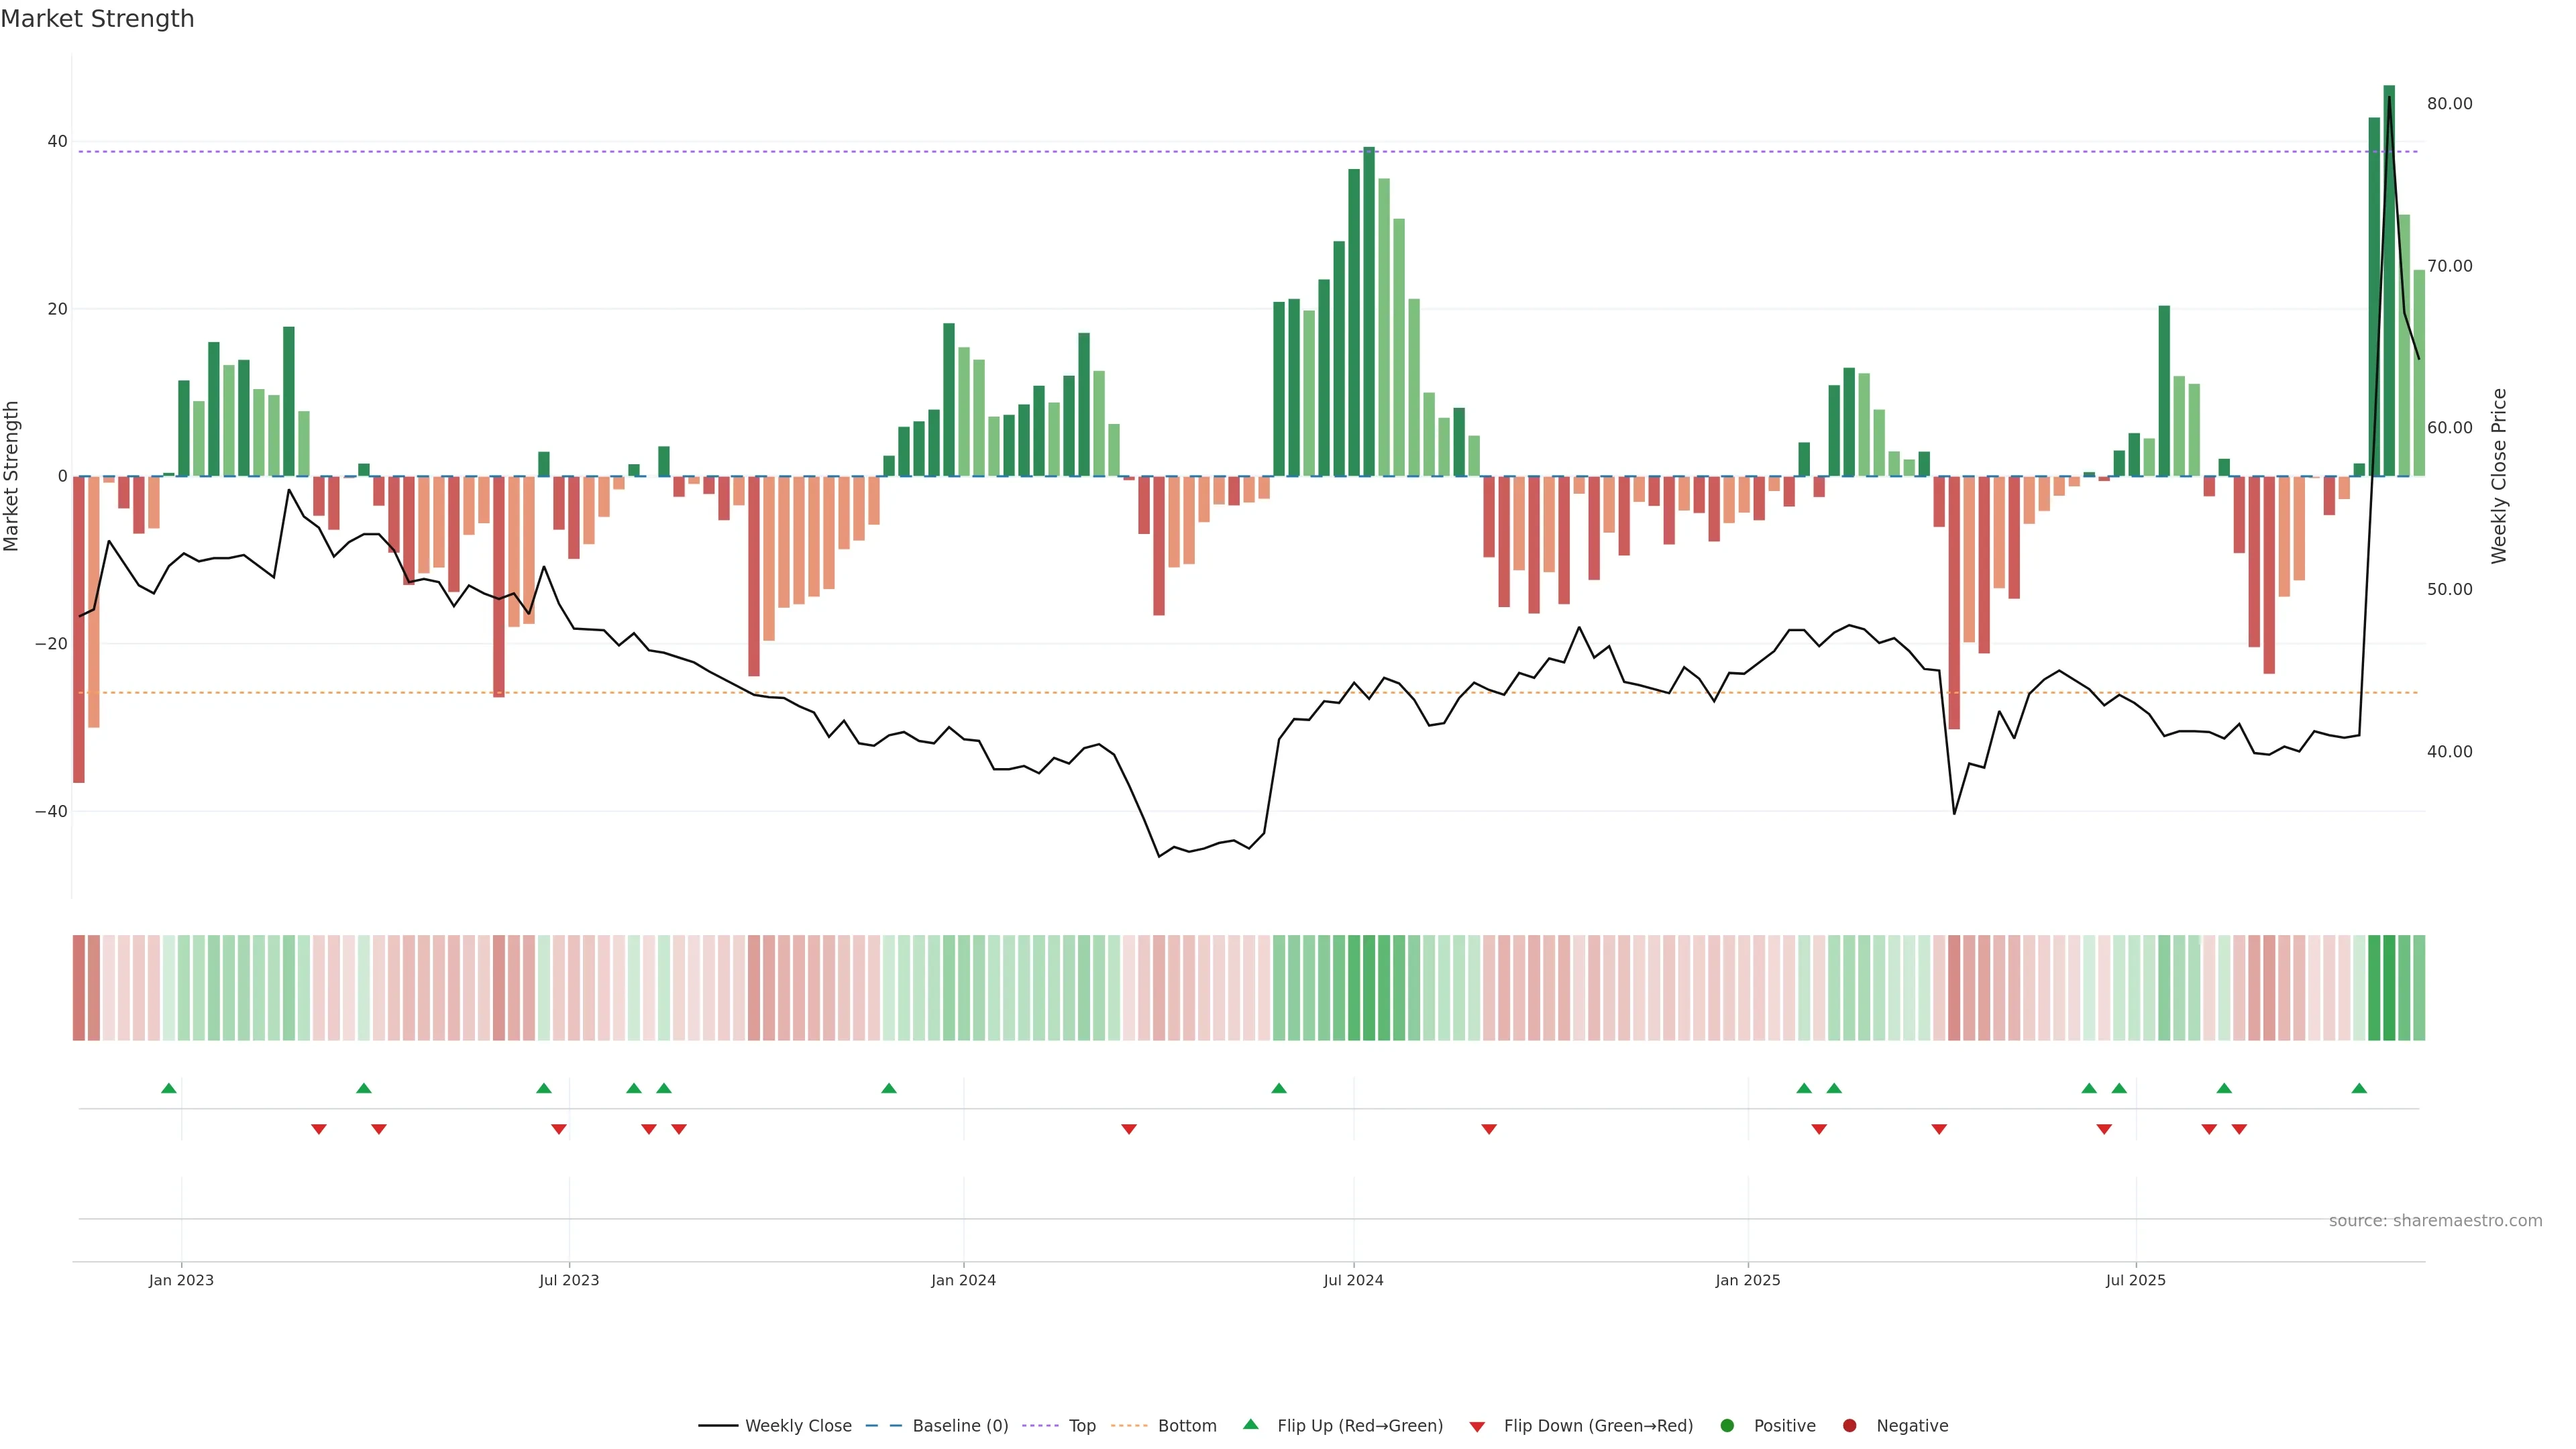Click the leftmost red flip-down triangle marker
Screen dimensions: 2576x1449
pyautogui.click(x=319, y=1129)
